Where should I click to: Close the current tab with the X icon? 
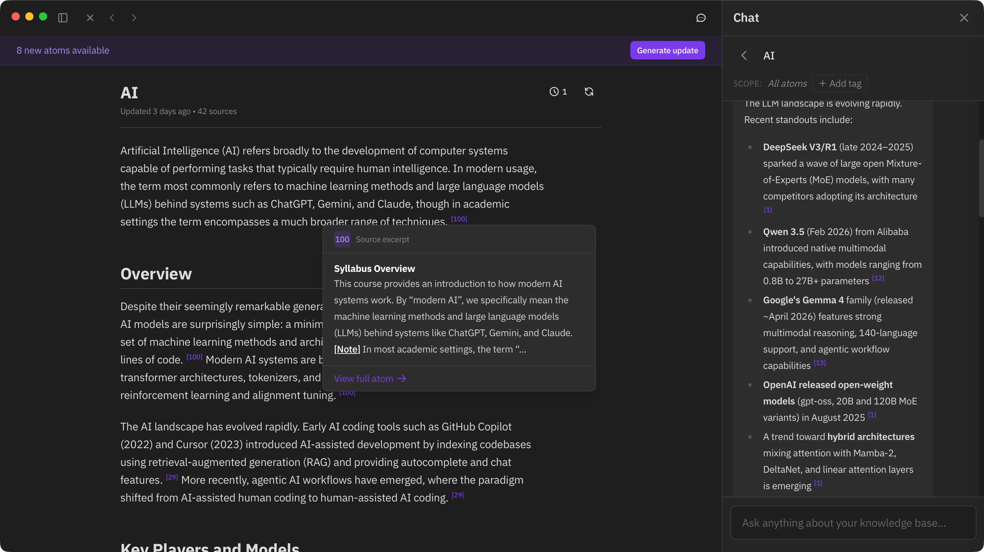click(90, 17)
